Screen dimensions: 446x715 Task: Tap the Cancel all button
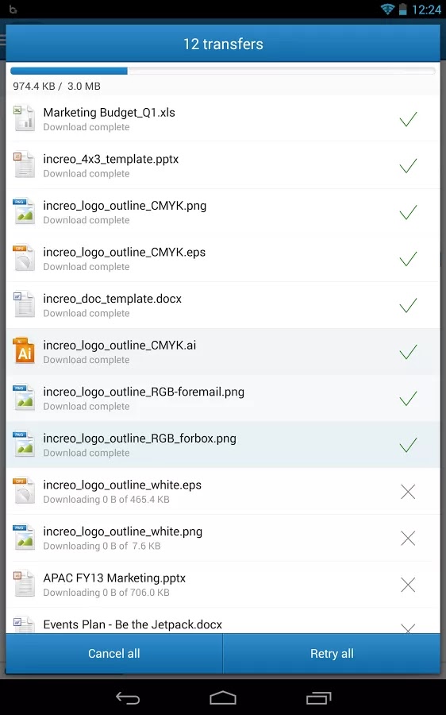pyautogui.click(x=114, y=654)
